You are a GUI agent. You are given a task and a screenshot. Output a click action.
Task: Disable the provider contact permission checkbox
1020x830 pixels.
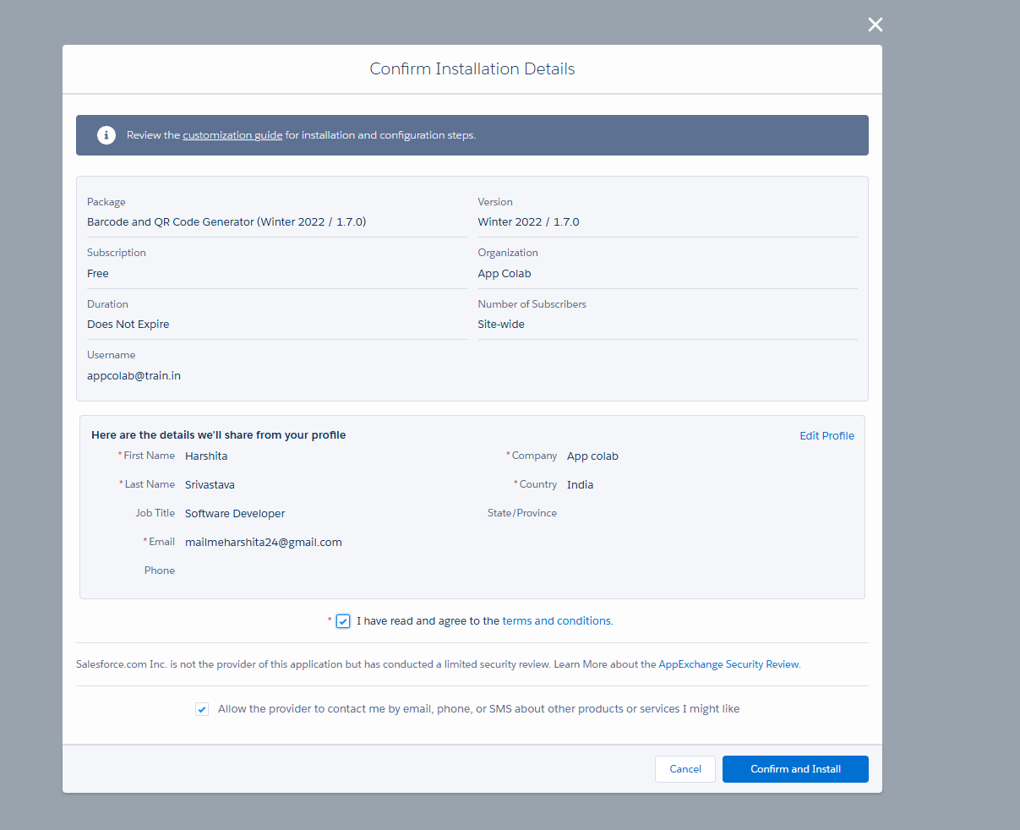[x=202, y=708]
